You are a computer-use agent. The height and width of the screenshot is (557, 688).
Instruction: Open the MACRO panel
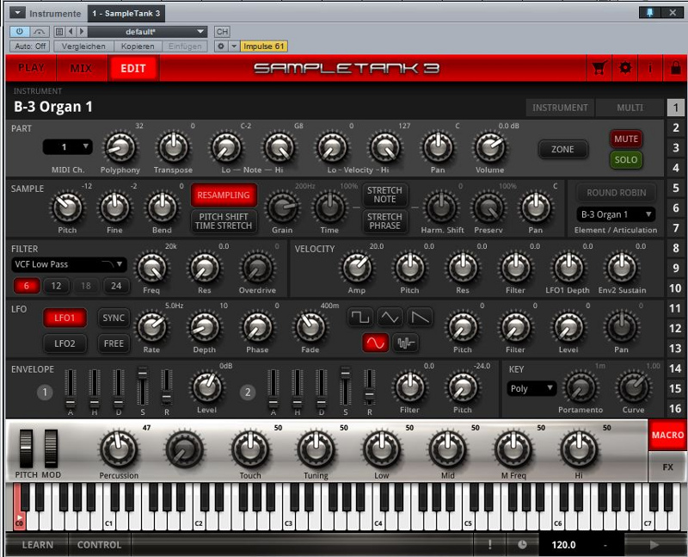click(667, 435)
